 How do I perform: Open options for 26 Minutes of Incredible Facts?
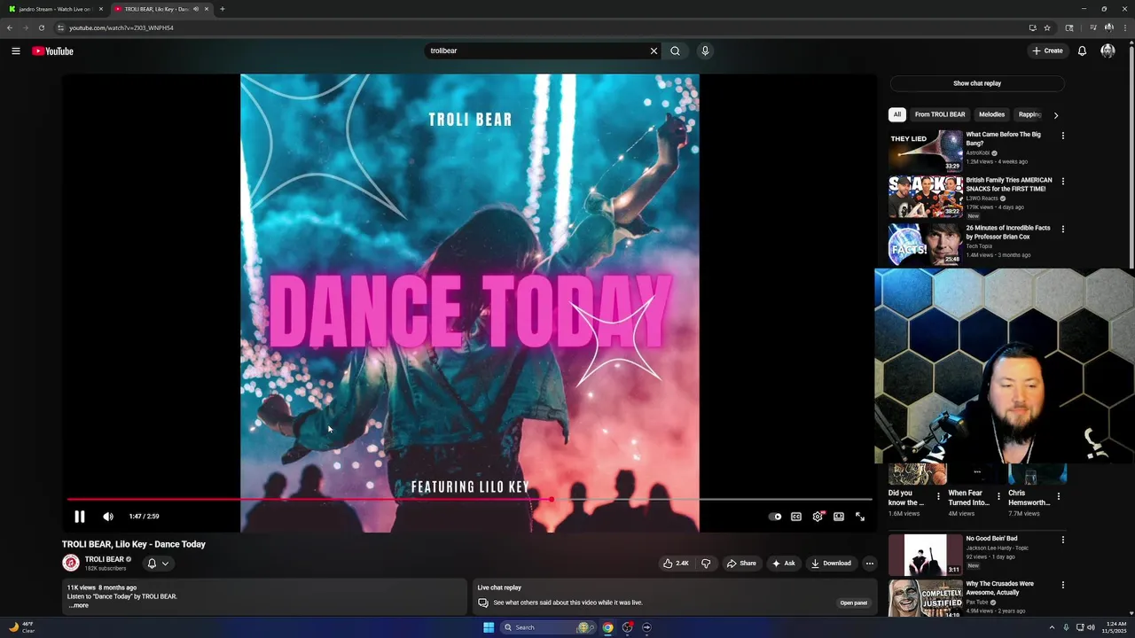pos(1063,229)
